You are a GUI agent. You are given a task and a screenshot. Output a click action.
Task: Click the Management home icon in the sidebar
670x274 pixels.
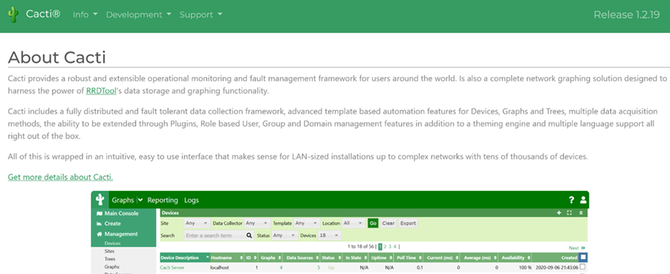[x=99, y=234]
